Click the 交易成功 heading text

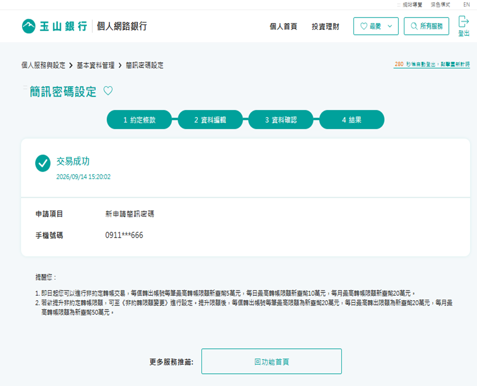point(73,161)
